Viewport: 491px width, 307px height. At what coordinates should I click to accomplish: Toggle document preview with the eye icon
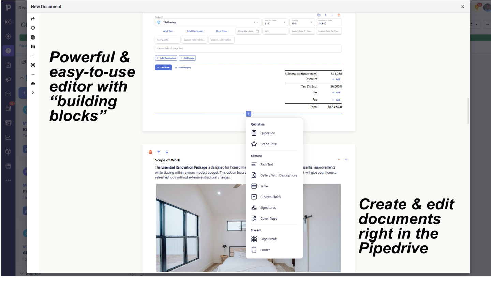33,84
